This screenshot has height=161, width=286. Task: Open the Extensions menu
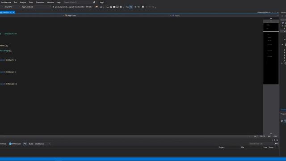point(40,2)
